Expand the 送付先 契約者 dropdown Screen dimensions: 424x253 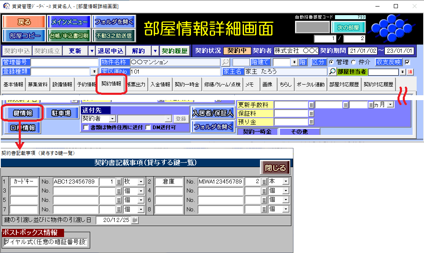(112, 119)
